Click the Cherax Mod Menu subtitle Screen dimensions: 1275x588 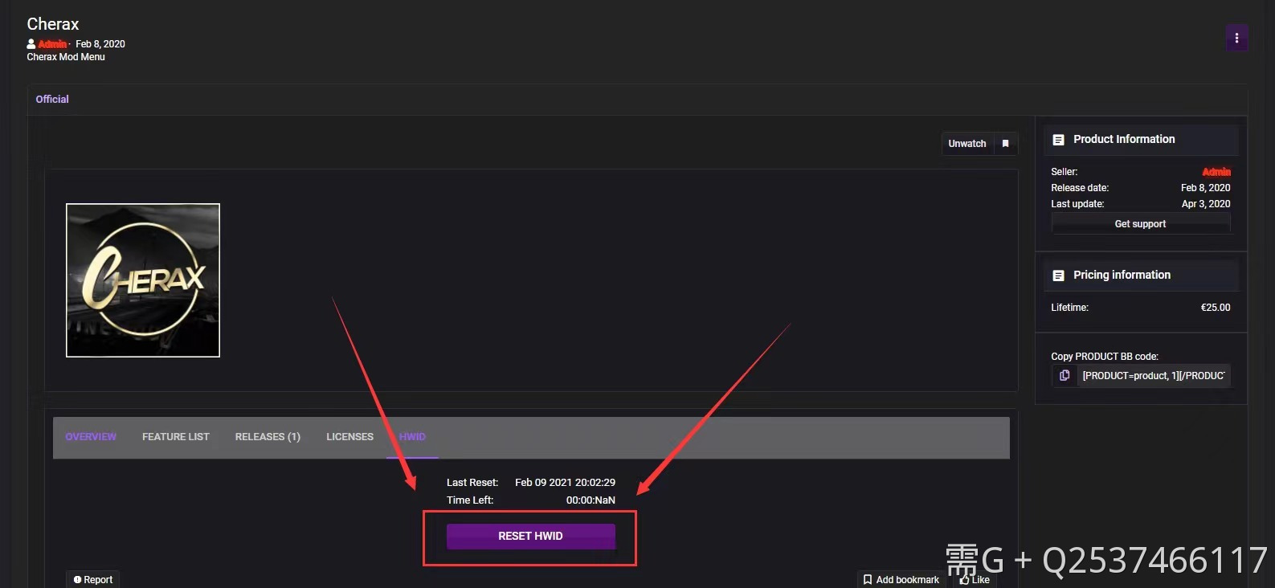click(66, 57)
